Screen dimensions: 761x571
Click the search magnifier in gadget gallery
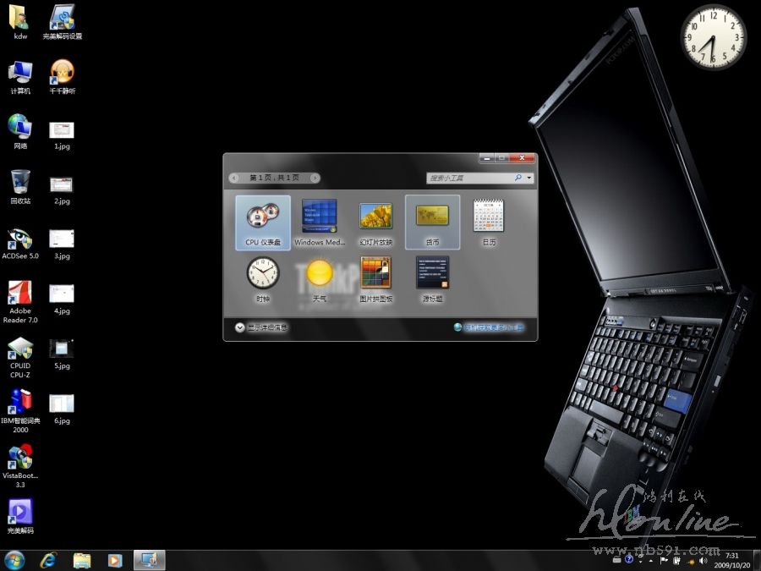518,178
